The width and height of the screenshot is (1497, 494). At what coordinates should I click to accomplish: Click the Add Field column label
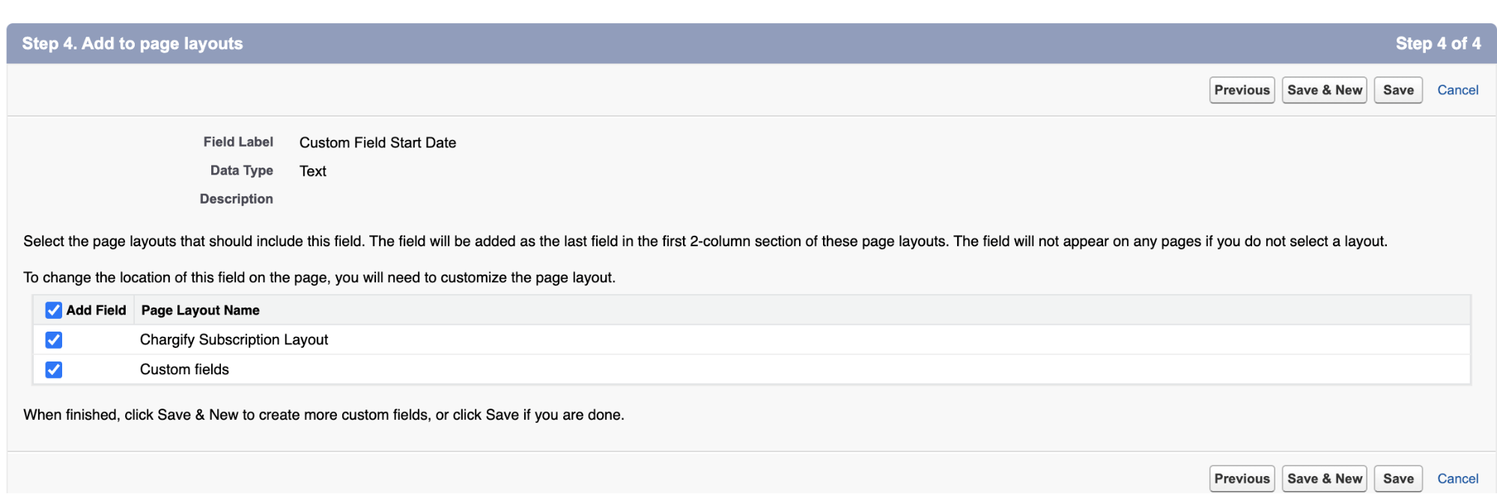click(96, 310)
